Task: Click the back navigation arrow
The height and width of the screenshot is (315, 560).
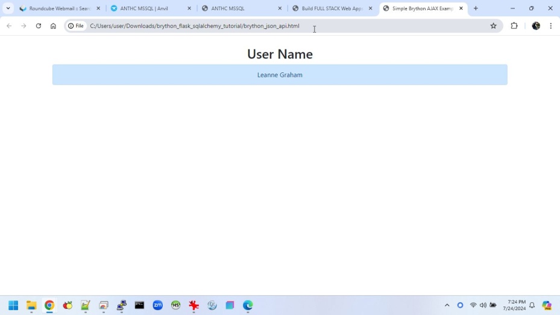Action: tap(9, 26)
